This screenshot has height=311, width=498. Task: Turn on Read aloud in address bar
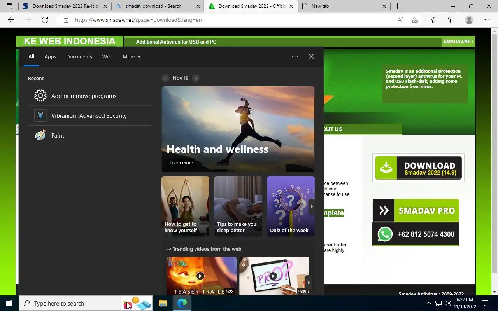click(x=400, y=20)
